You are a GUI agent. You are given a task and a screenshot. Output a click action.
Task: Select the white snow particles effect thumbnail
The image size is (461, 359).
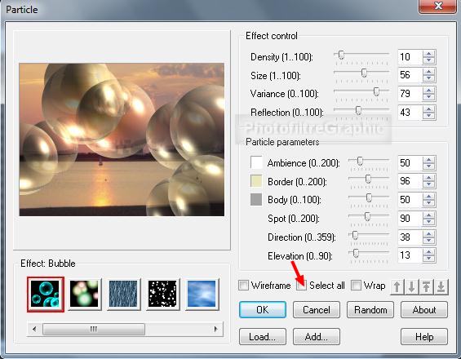coord(162,294)
